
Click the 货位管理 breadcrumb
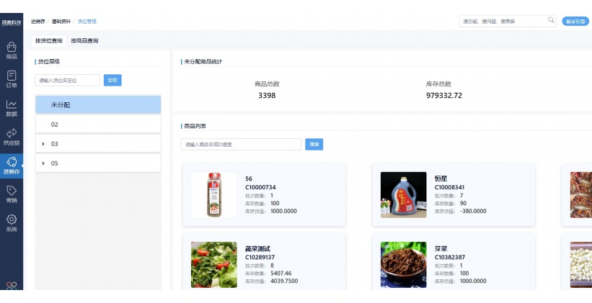tap(87, 22)
